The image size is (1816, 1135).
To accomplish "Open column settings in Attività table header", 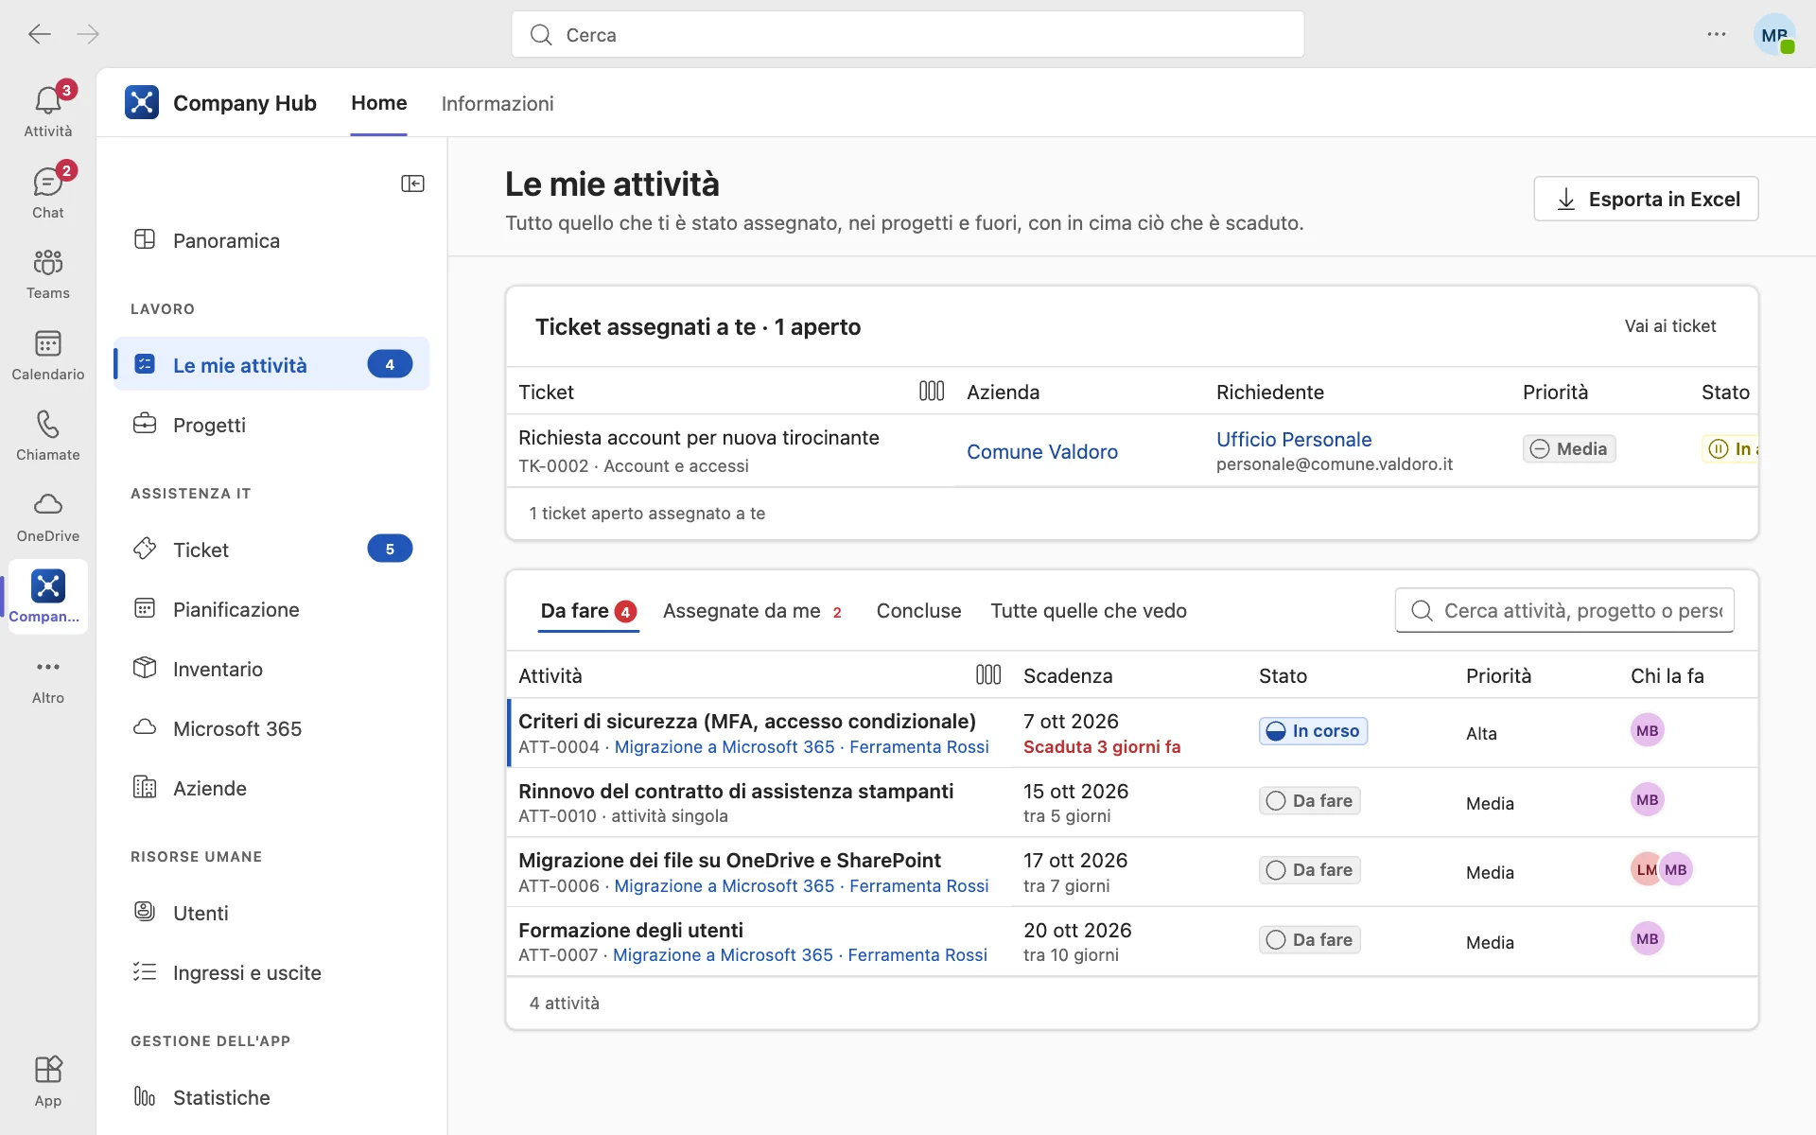I will point(988,674).
